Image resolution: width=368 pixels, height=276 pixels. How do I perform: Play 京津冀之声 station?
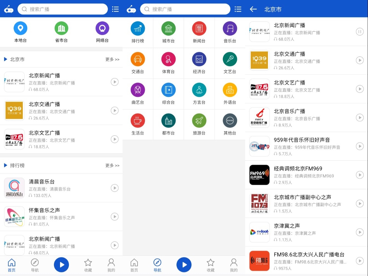click(360, 232)
